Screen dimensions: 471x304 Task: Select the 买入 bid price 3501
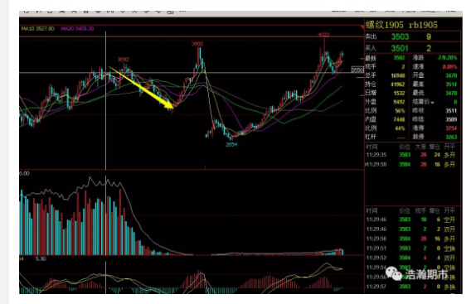(x=400, y=48)
